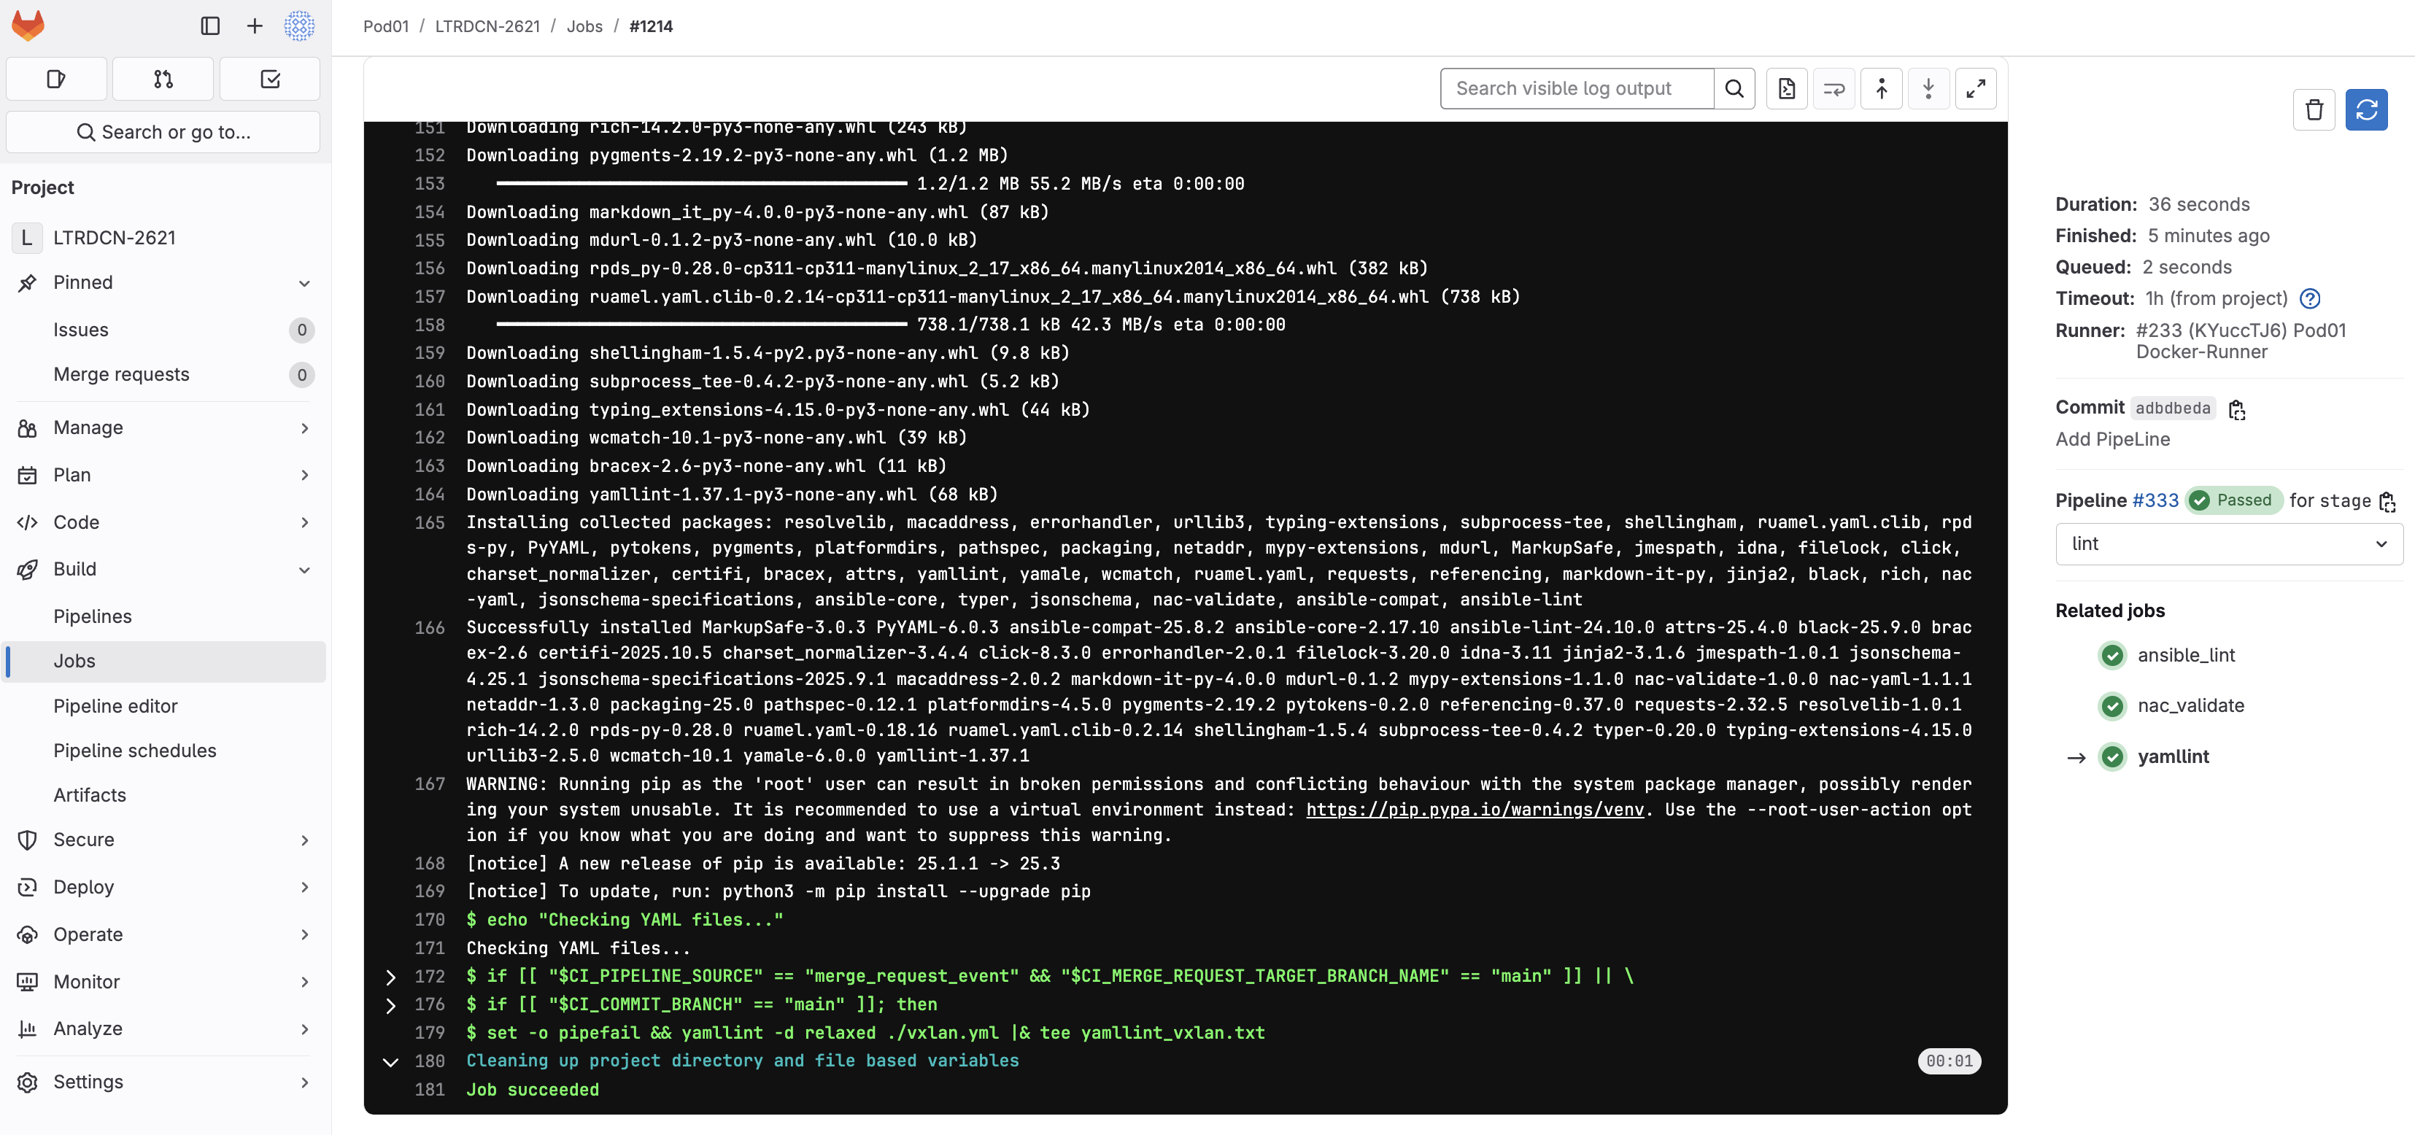2415x1135 pixels.
Task: Toggle the left sidebar panel
Action: [210, 26]
